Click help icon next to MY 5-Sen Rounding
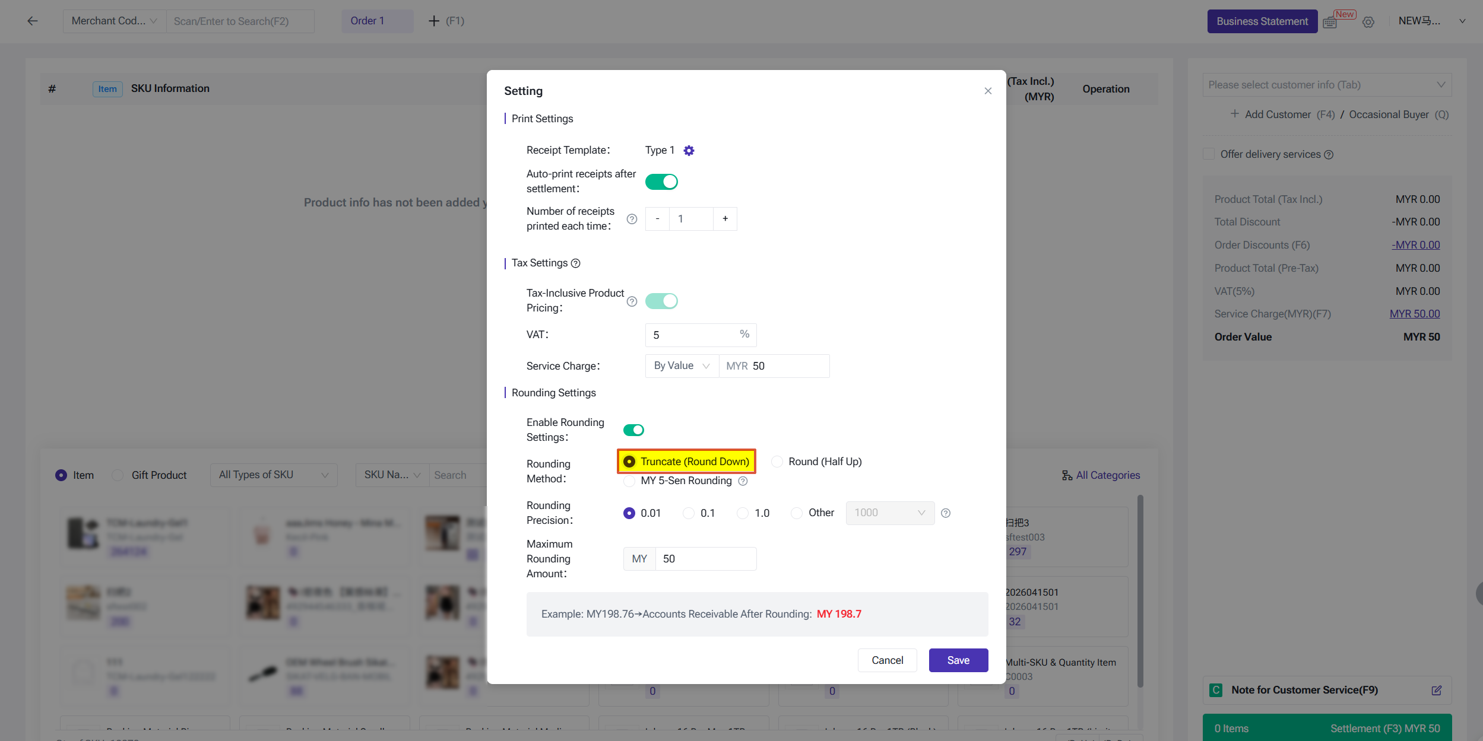Viewport: 1483px width, 741px height. 743,481
